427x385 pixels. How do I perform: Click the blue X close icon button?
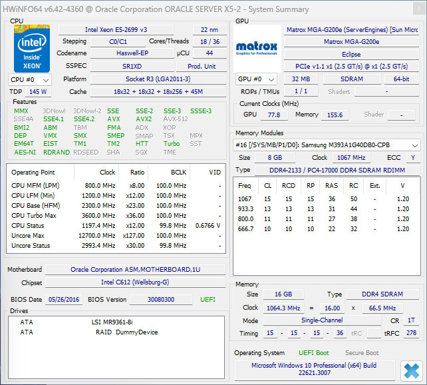pos(412,370)
